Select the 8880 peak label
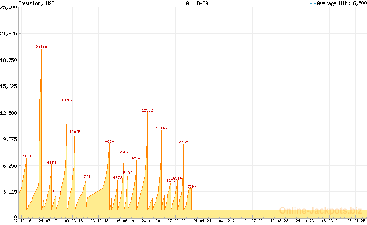 tap(109, 141)
